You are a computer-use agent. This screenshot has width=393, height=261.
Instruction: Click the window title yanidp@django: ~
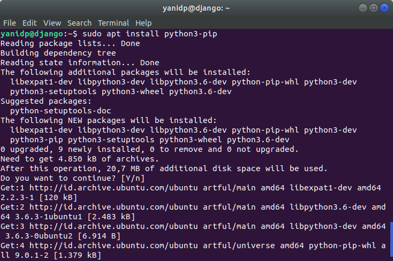pyautogui.click(x=196, y=8)
